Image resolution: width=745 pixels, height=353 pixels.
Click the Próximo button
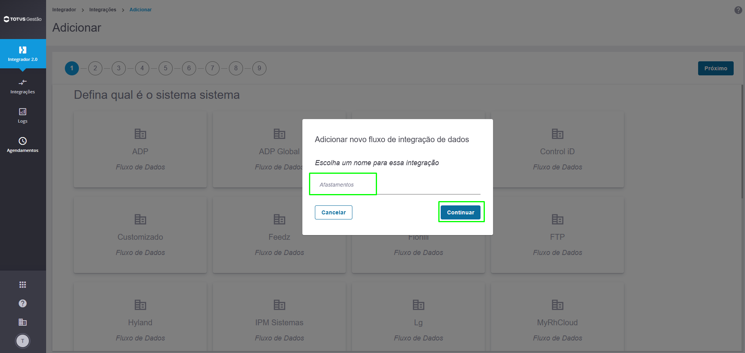pyautogui.click(x=716, y=68)
